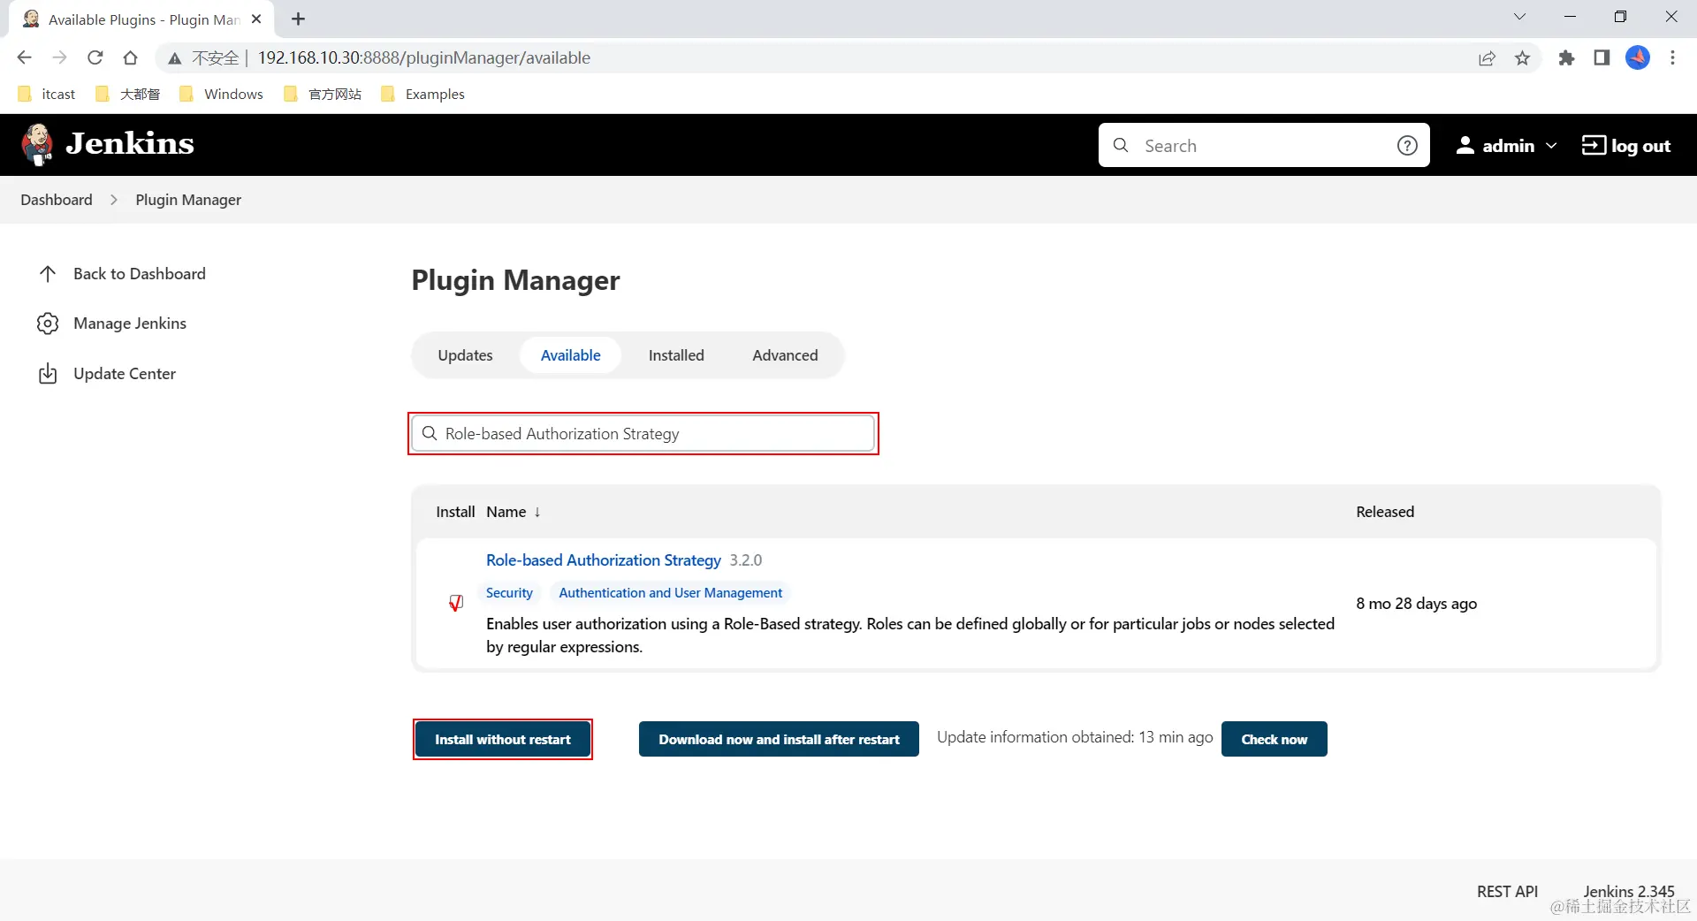Click the search help question mark icon

point(1407,146)
